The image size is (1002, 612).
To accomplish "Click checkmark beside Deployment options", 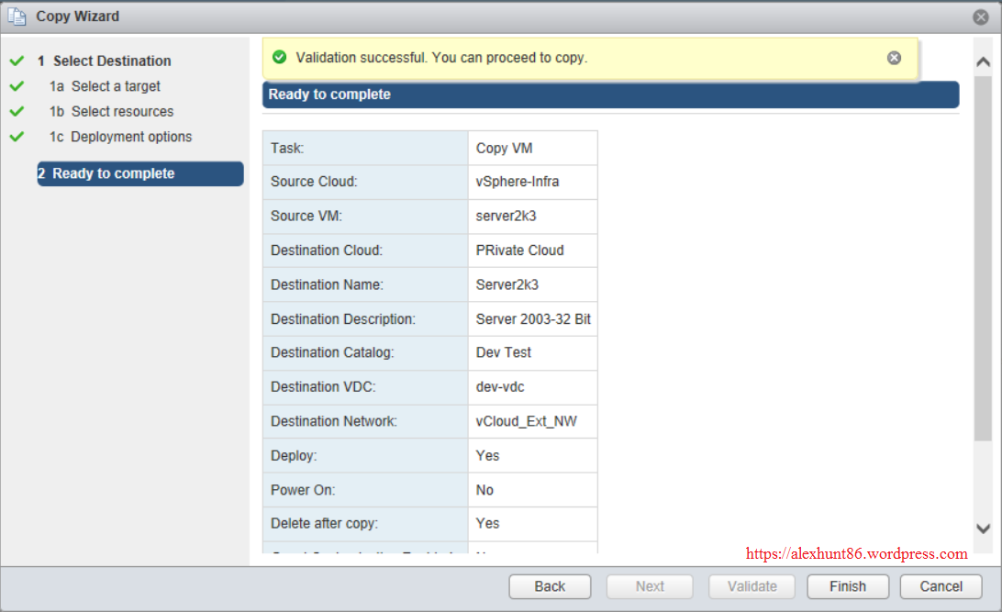I will point(16,137).
